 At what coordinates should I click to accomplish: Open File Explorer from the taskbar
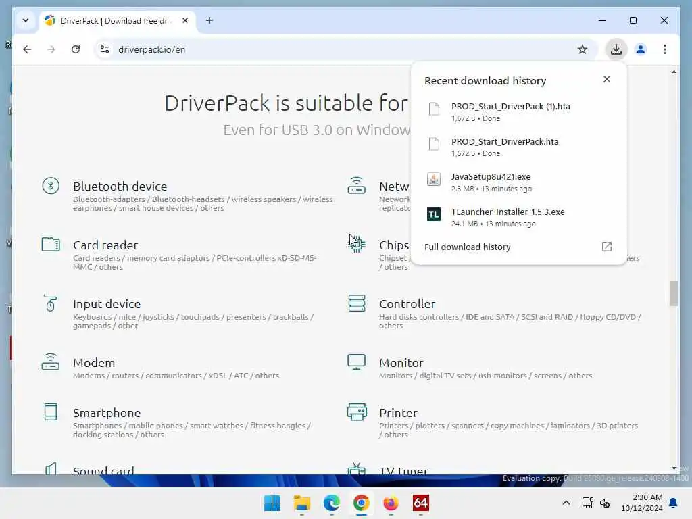point(302,503)
